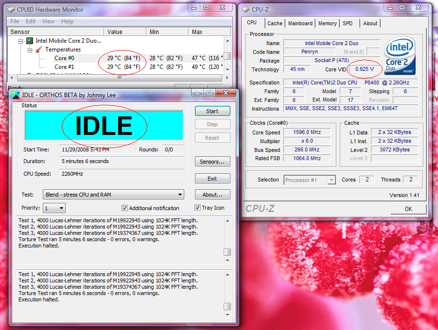Click scroll-up arrow in Hardware Monitor list
The image size is (438, 330).
pos(228,41)
